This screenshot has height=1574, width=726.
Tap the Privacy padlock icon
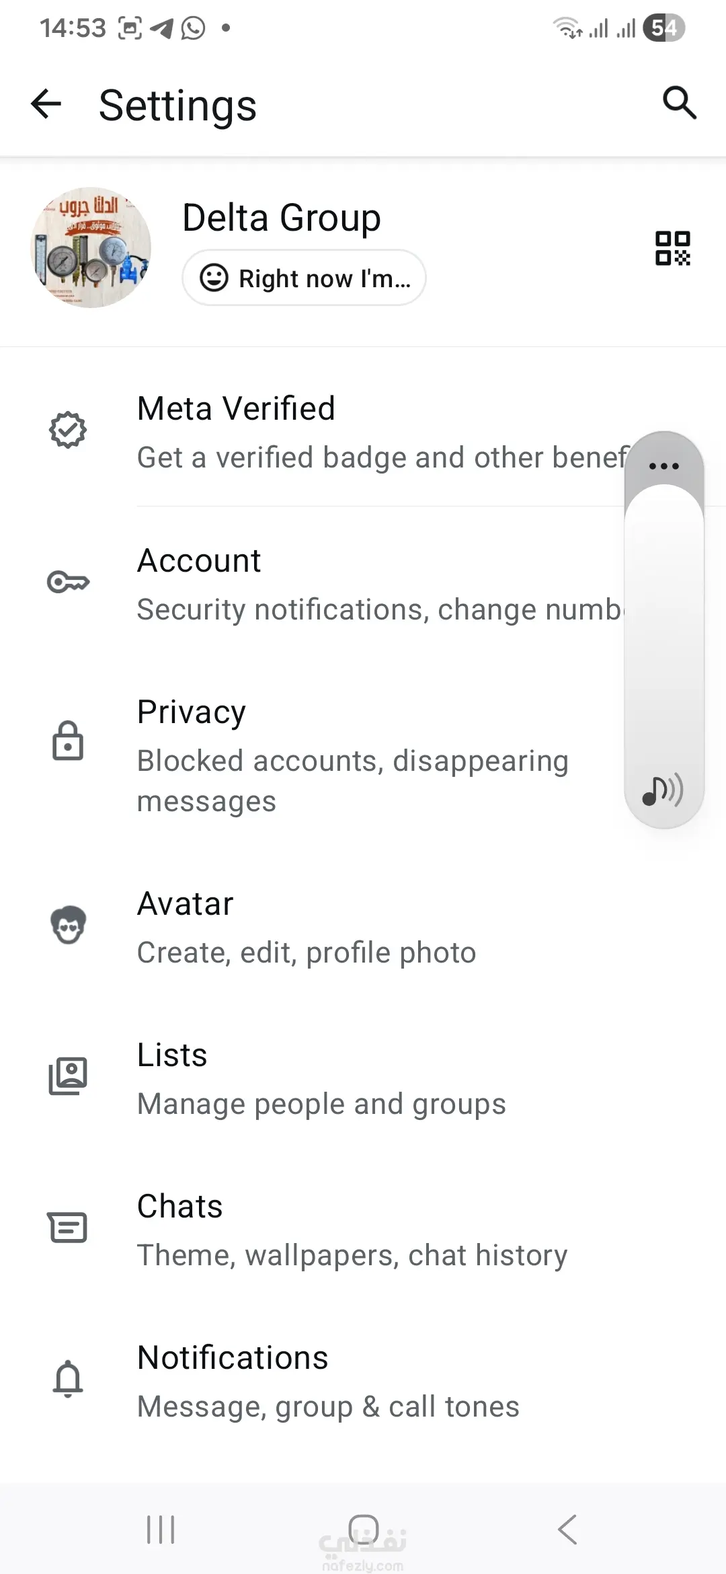68,741
